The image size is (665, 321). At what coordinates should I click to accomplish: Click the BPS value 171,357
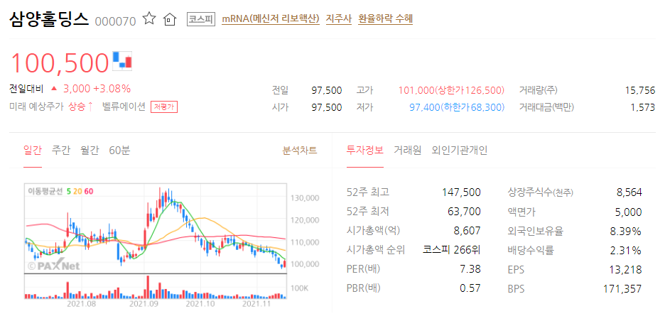pyautogui.click(x=622, y=289)
